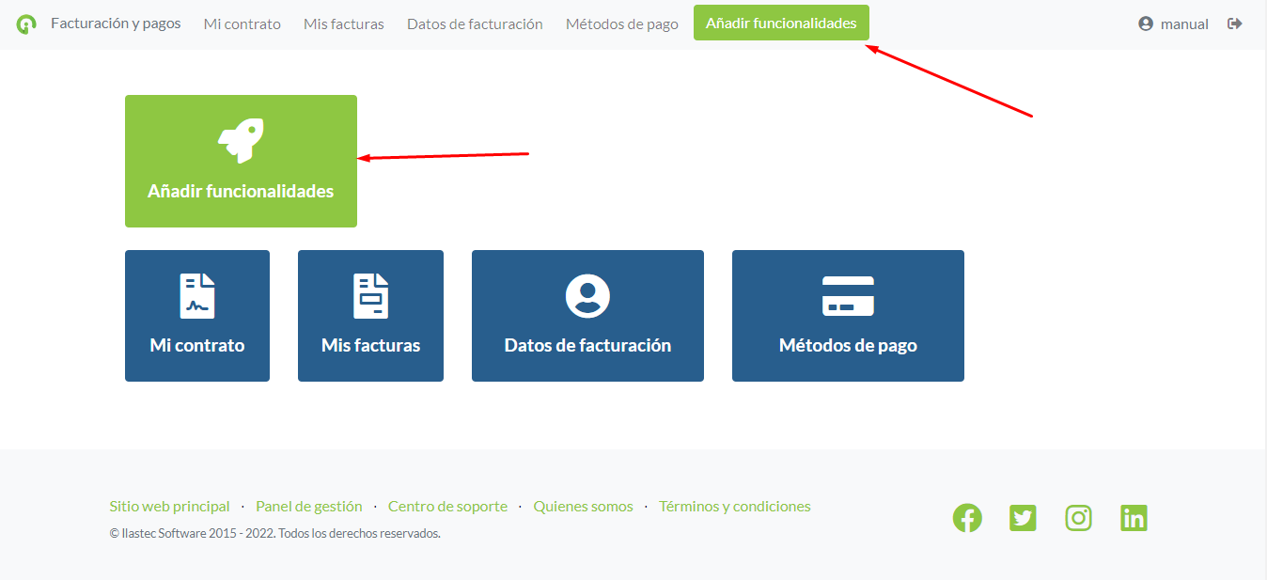Follow the Sitio web principal link

pos(169,507)
